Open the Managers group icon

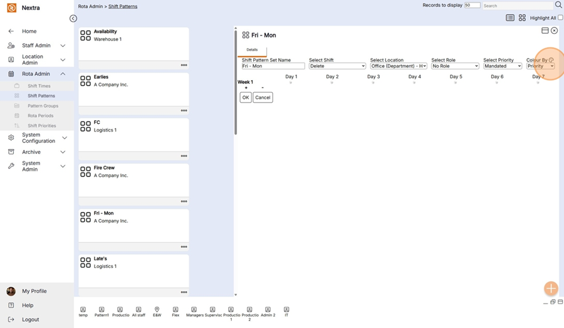[x=194, y=309]
